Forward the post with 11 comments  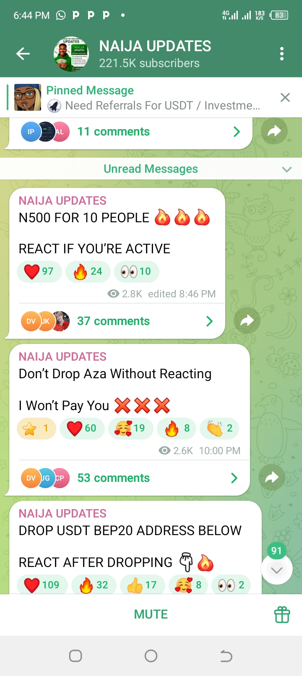pyautogui.click(x=274, y=131)
